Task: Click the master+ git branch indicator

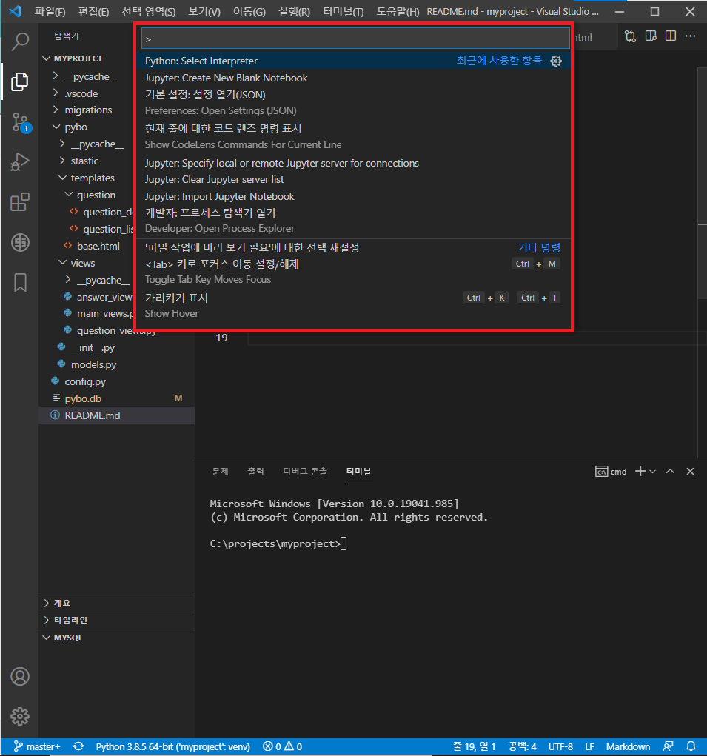Action: pos(37,746)
